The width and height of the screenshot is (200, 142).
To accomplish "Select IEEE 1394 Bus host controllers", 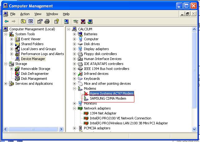I will 107,69.
